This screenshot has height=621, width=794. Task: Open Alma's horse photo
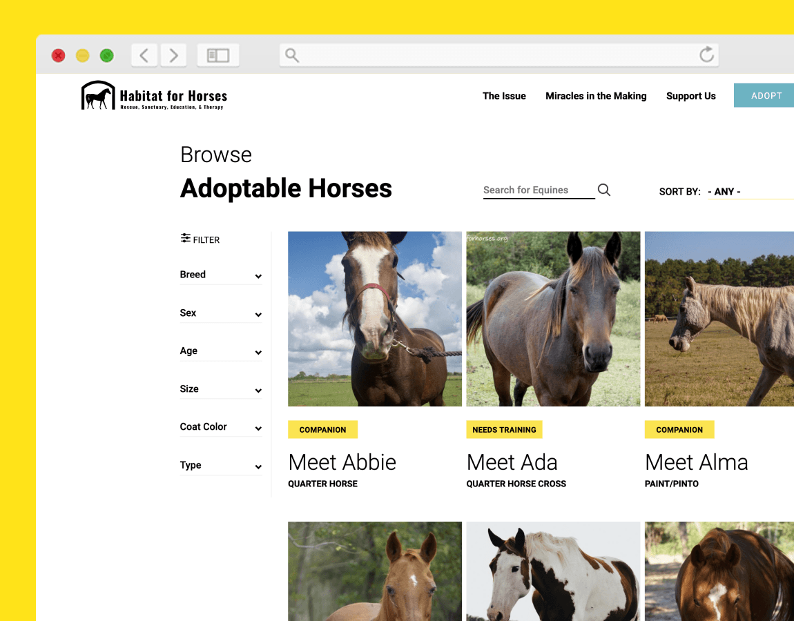tap(719, 319)
